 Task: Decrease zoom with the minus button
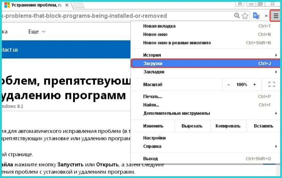coord(228,84)
